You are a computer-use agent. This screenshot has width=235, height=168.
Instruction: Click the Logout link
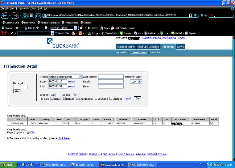click(x=182, y=38)
